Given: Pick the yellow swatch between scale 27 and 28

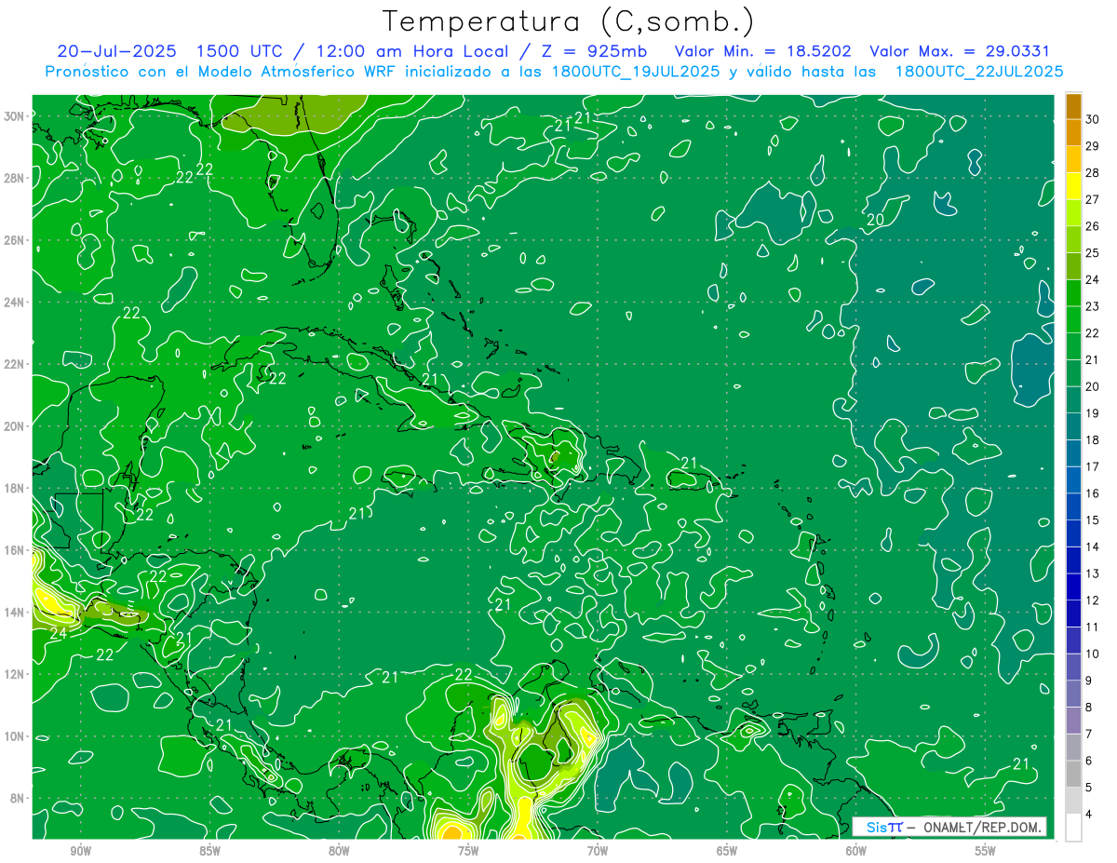Looking at the screenshot, I should (x=1074, y=186).
